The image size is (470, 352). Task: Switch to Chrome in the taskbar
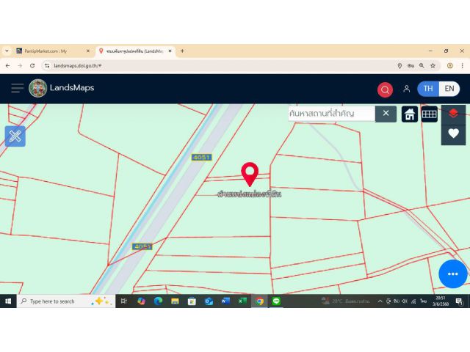259,301
